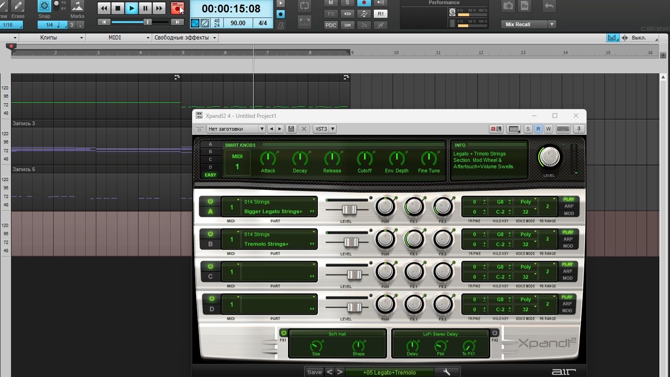This screenshot has width=670, height=377.
Task: Toggle global FX bypass button
Action: point(331,14)
